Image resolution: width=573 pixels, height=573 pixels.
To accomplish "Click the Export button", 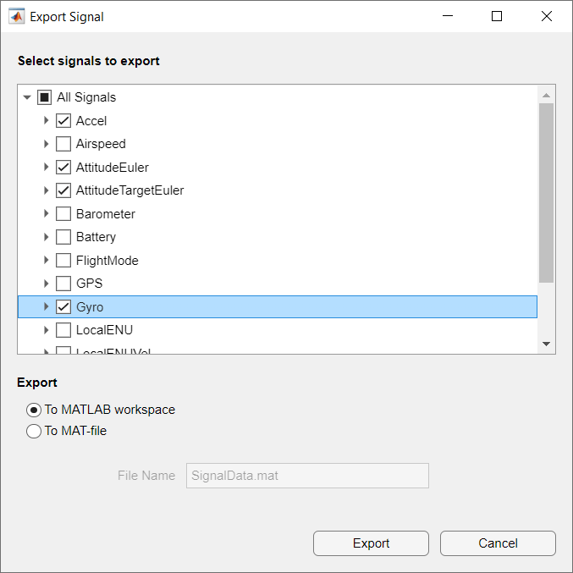I will click(371, 543).
